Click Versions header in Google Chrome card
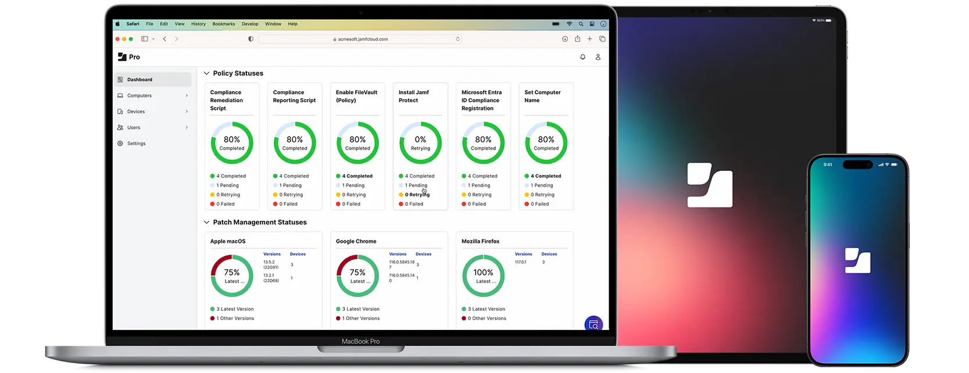Image resolution: width=969 pixels, height=373 pixels. (x=398, y=254)
